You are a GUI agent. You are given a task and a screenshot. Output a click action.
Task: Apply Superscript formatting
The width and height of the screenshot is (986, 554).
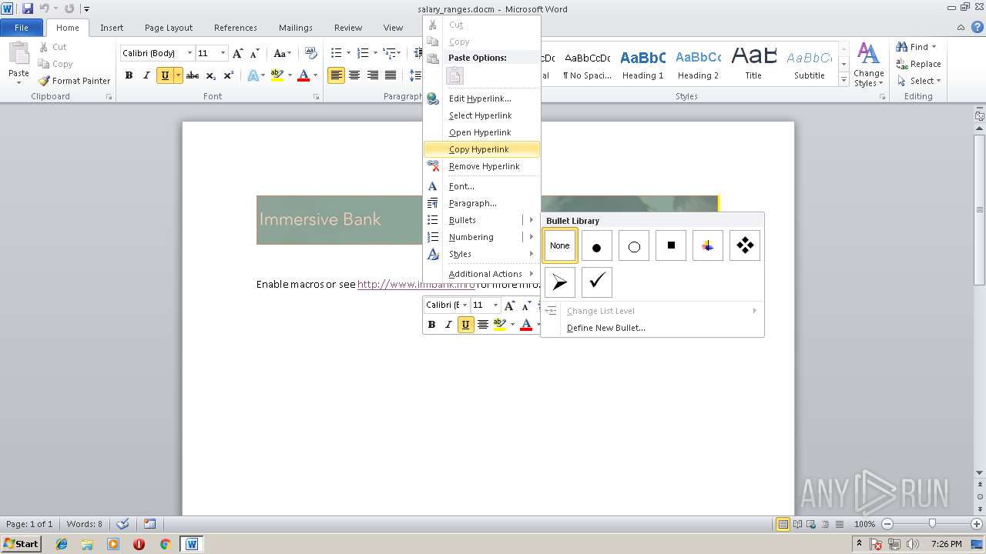[x=229, y=75]
